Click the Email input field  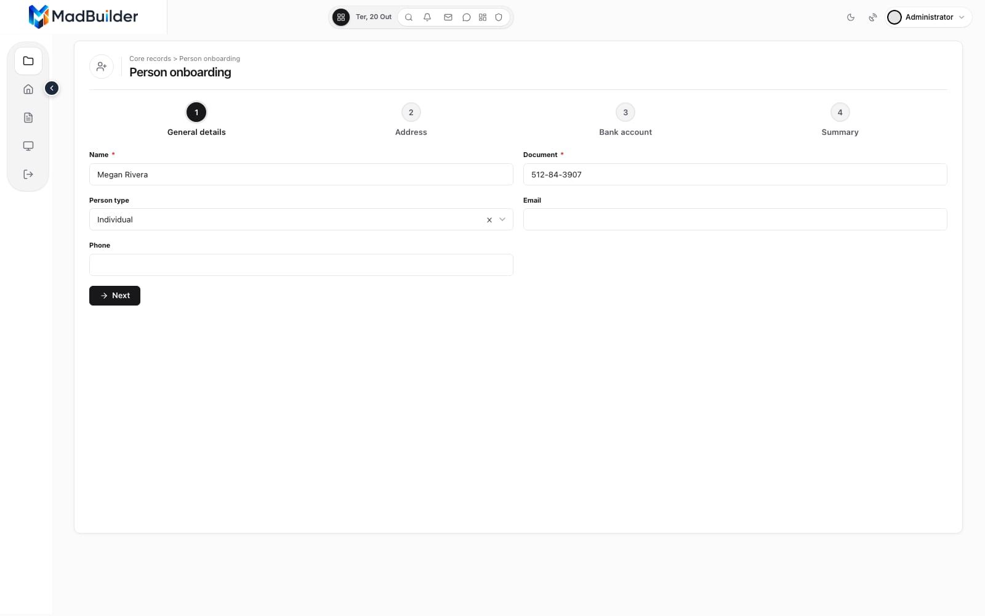coord(735,219)
